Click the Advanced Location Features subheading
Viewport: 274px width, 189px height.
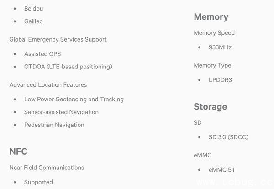coord(48,84)
